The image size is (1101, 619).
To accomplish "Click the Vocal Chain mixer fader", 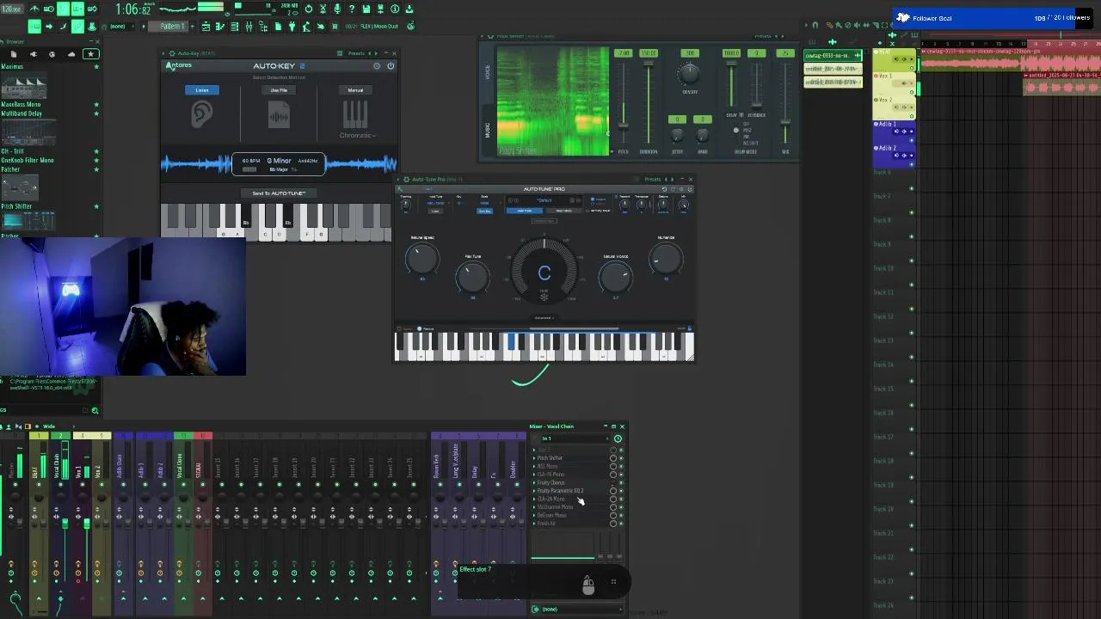I will 65,523.
